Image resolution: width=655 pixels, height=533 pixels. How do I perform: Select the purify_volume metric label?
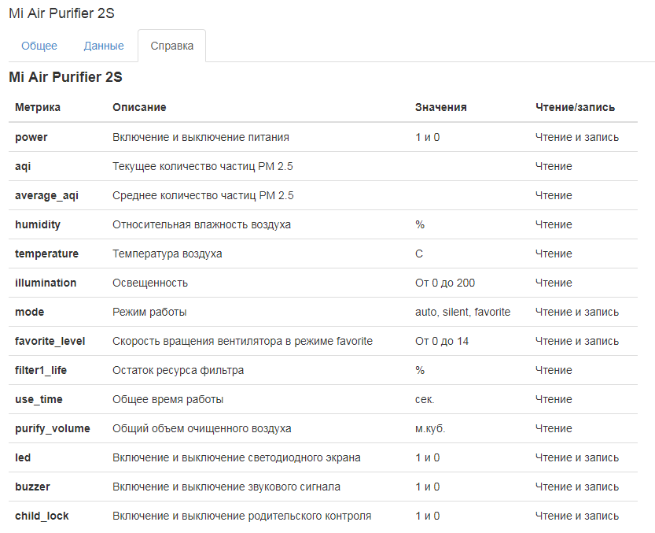pyautogui.click(x=53, y=428)
